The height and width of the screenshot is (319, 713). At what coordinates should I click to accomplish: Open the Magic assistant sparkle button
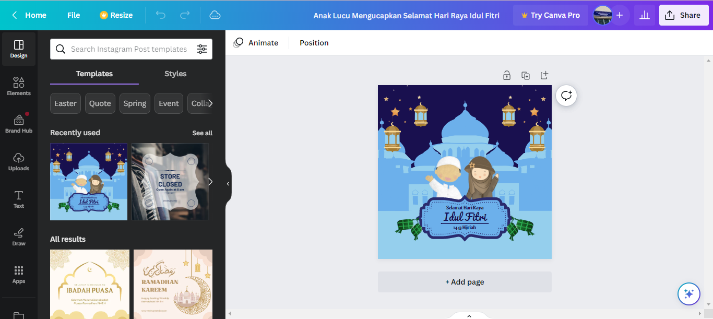click(688, 294)
